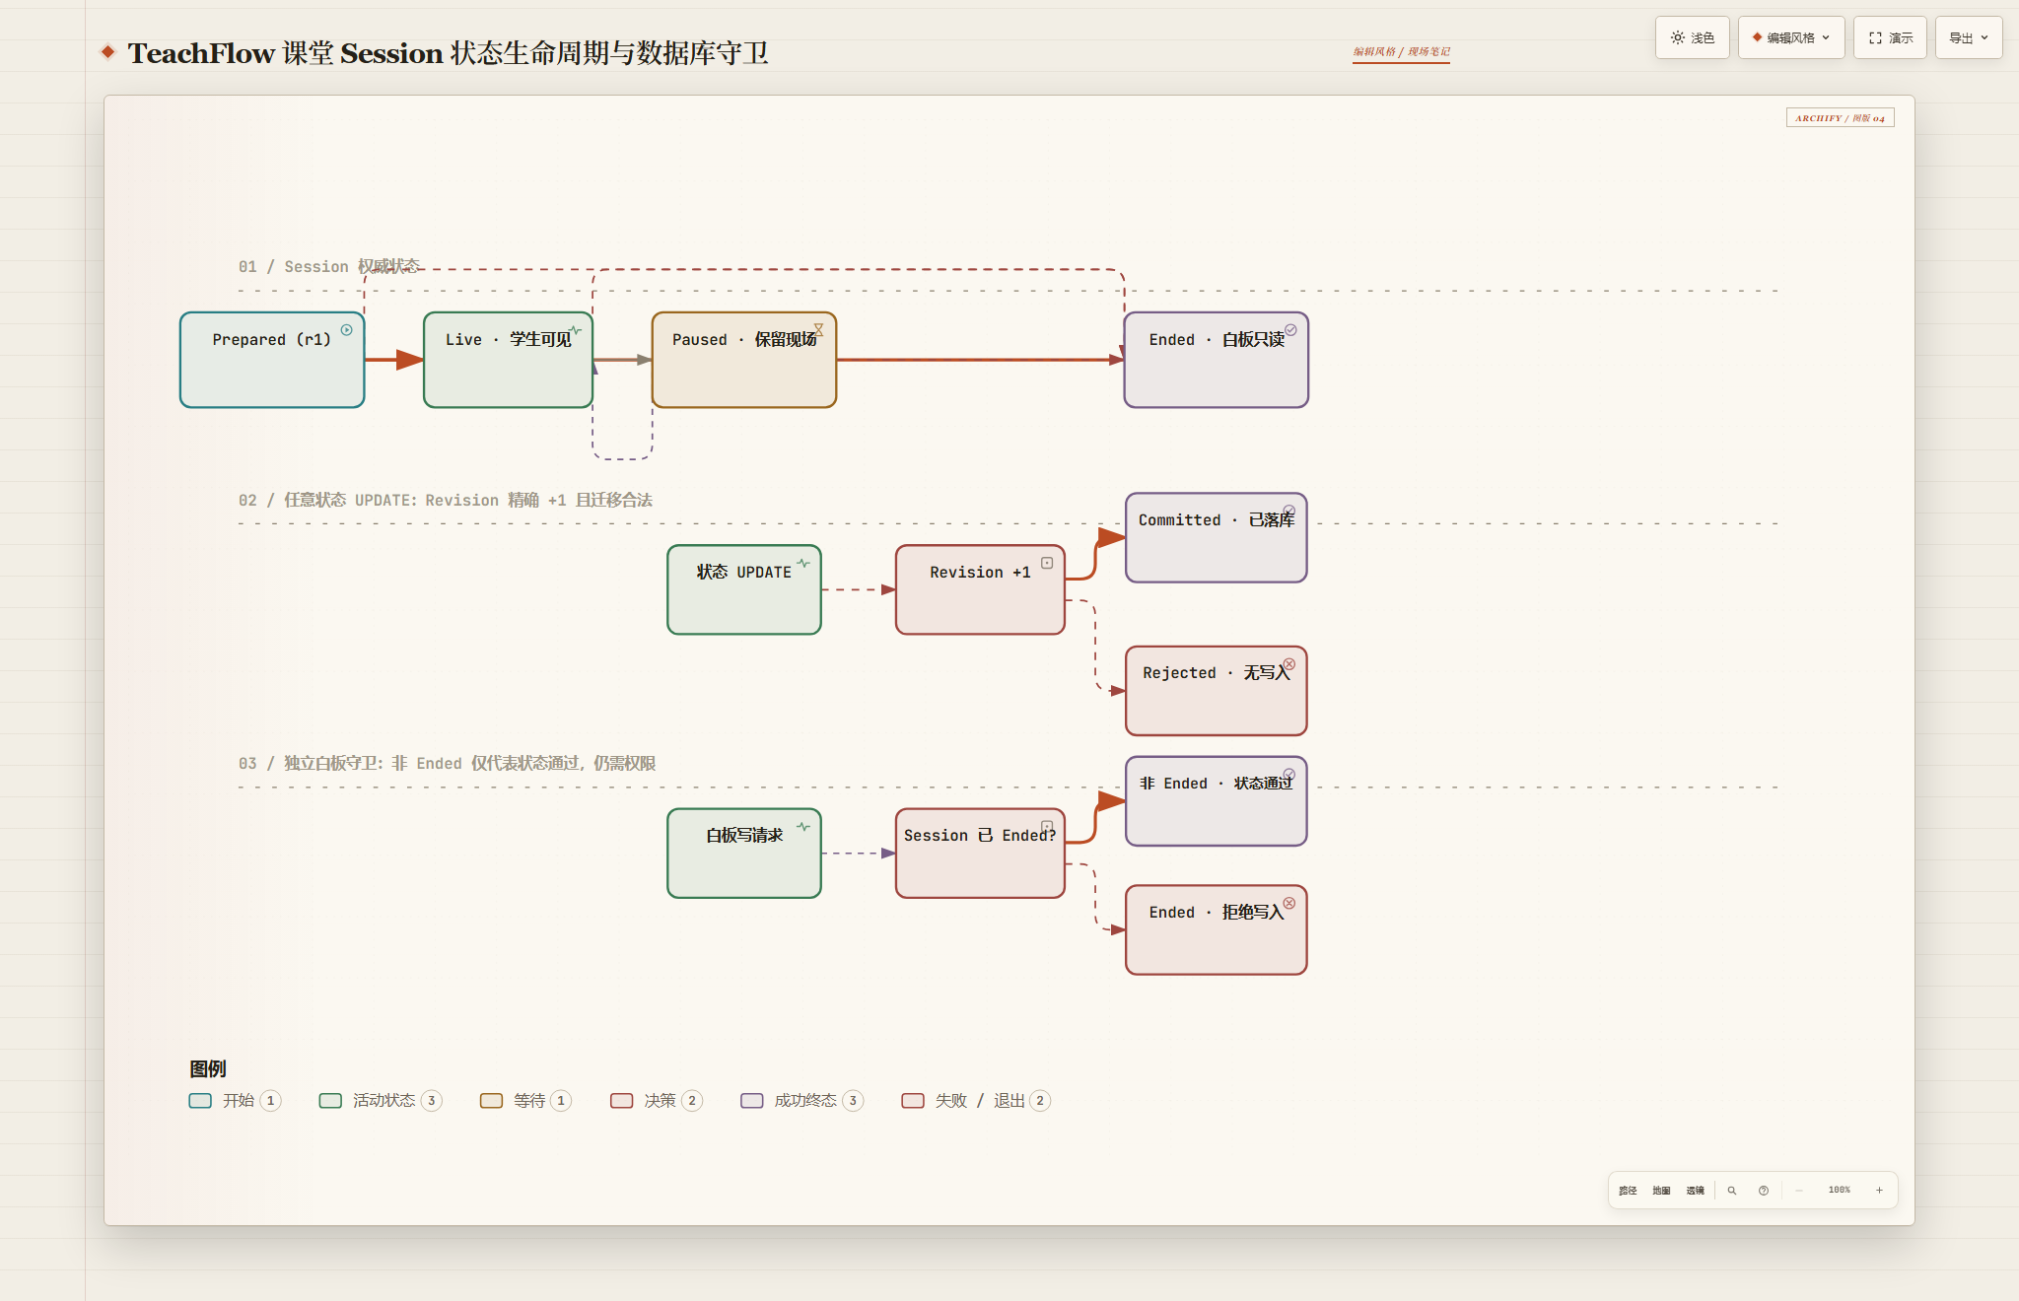Click cross icon on Ended · 拒绝写入 node
The width and height of the screenshot is (2019, 1301).
1289,904
